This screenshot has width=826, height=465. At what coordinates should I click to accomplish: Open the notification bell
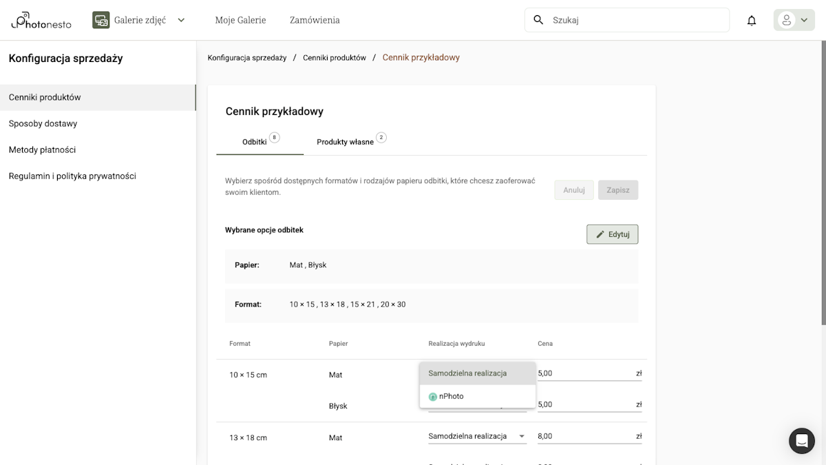coord(751,20)
